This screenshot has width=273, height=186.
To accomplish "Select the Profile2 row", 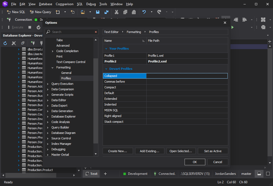I will point(165,61).
